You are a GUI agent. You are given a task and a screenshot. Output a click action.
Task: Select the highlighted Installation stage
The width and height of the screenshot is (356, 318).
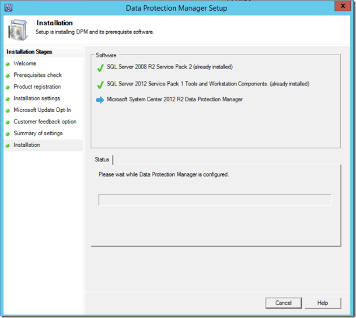point(27,145)
